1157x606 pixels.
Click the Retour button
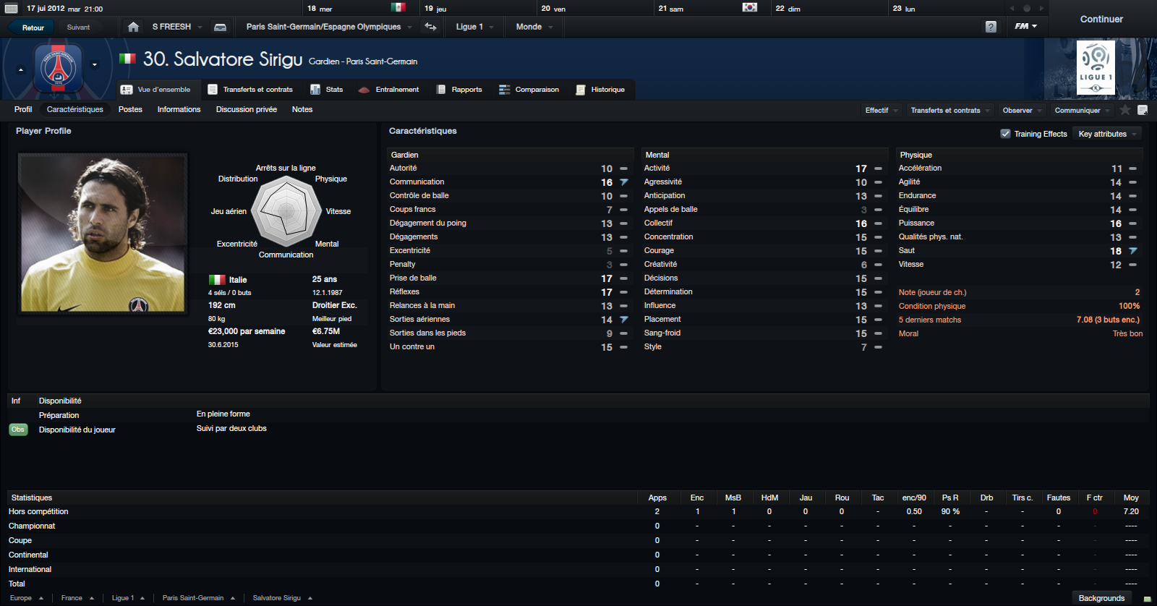pos(33,27)
